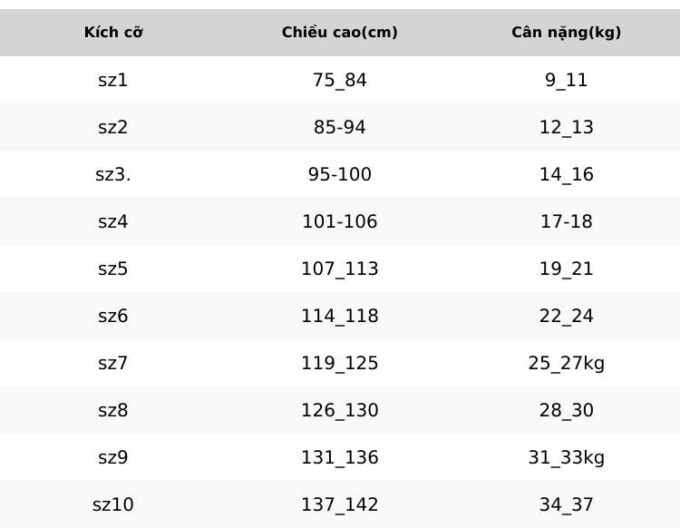The image size is (680, 528).
Task: Select the sz9 size cell
Action: 112,457
